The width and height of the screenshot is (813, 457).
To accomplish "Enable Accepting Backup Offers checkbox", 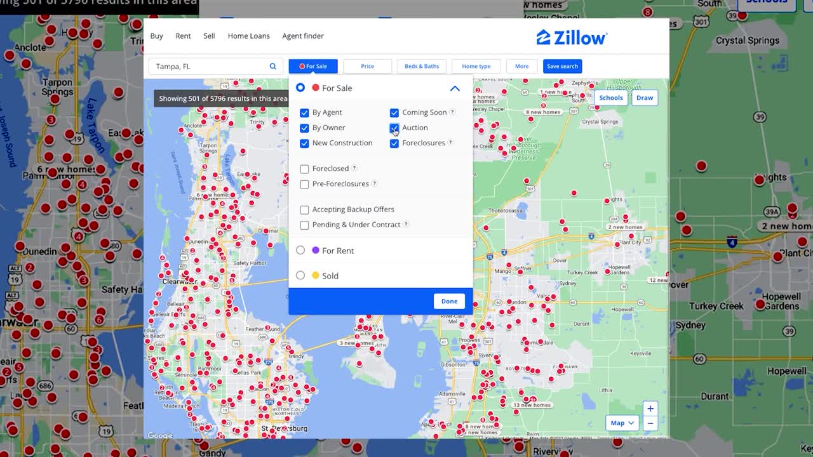I will [304, 209].
